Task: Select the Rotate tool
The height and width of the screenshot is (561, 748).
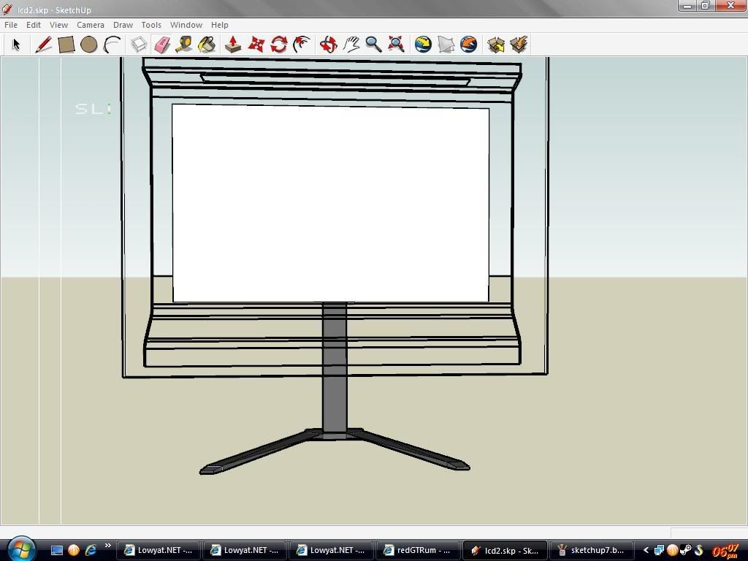Action: tap(278, 45)
